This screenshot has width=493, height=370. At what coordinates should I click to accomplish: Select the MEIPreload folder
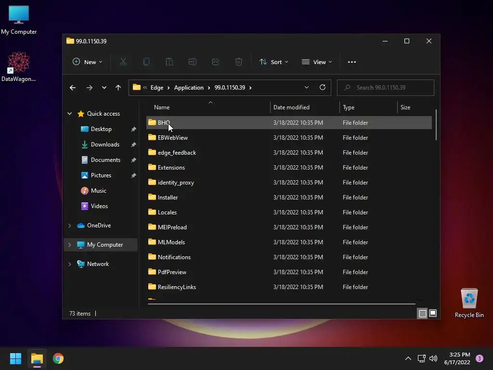pos(289,227)
